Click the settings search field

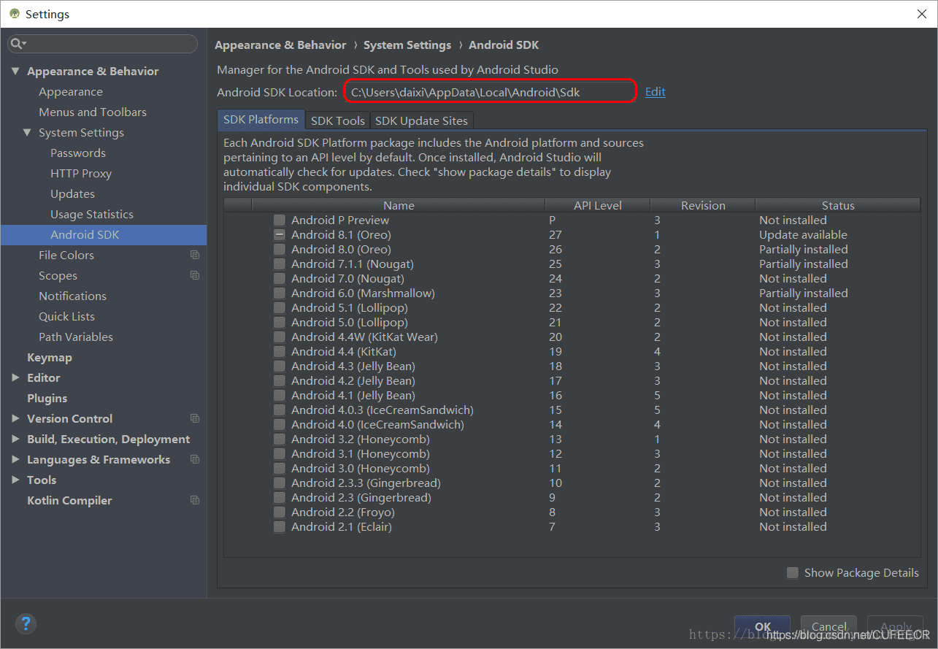tap(103, 45)
